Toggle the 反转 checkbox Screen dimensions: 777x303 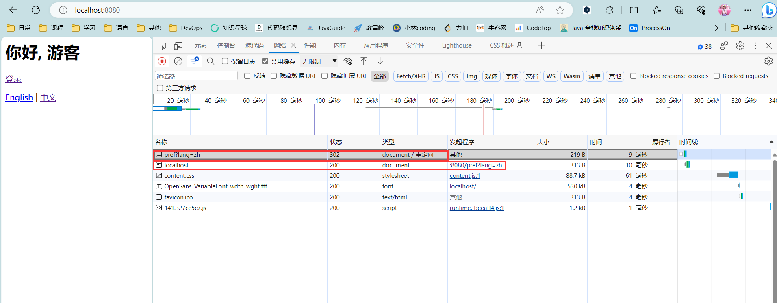point(247,76)
